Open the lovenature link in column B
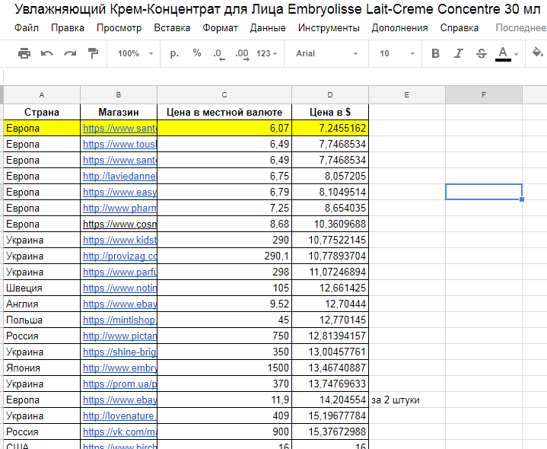The image size is (547, 449). (119, 416)
